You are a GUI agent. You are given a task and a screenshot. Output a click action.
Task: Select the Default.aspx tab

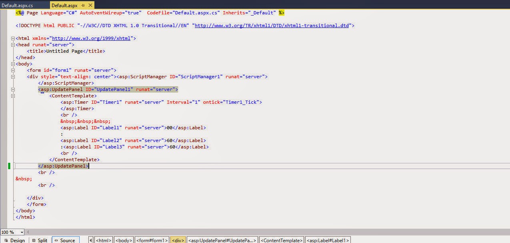64,6
